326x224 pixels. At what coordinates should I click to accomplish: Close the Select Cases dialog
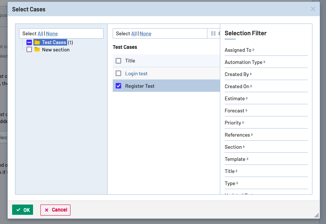313,9
